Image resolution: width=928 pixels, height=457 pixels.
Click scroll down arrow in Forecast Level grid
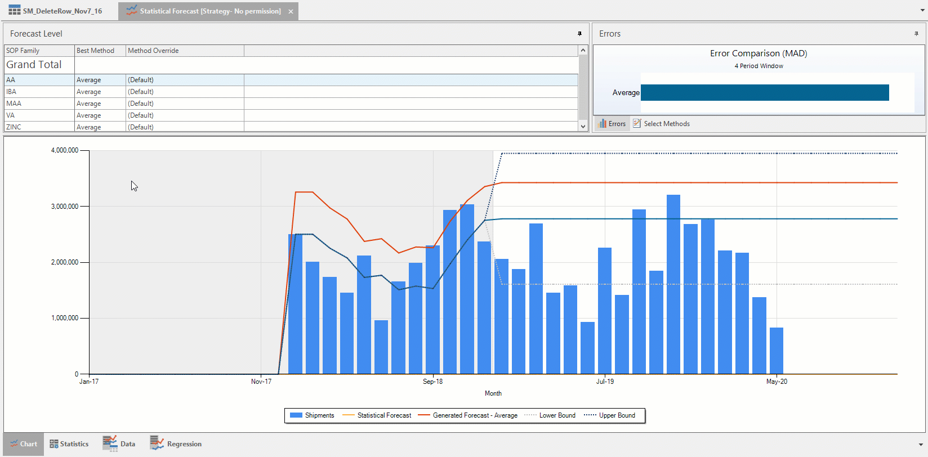coord(583,127)
